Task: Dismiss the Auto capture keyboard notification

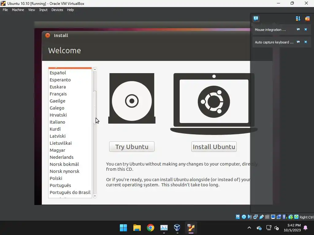Action: coord(306,42)
